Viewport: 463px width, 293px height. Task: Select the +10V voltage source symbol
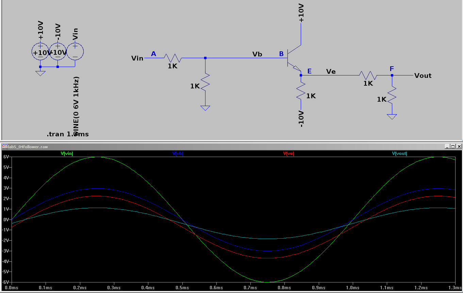click(40, 52)
